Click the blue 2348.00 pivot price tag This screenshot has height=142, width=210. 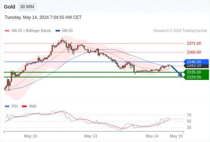196,62
